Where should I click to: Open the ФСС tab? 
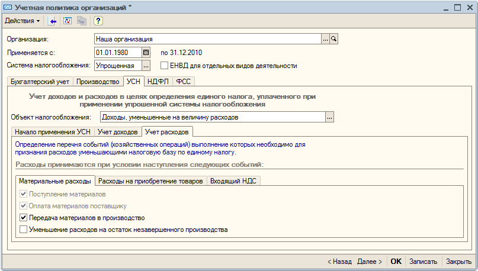(183, 82)
